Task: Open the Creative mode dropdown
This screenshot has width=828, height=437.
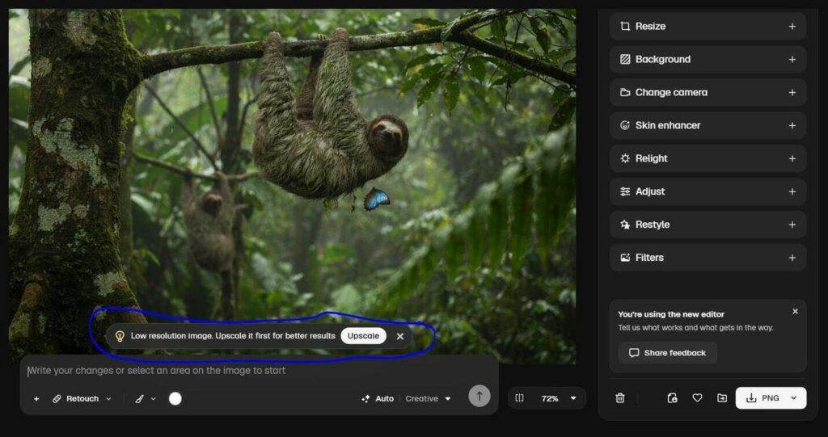Action: click(429, 399)
